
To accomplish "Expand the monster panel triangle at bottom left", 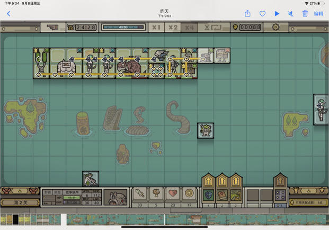I will tap(20, 191).
